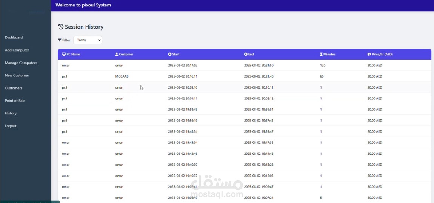Click 20.00 AED in the MOSAAB row
Image resolution: width=434 pixels, height=203 pixels.
(x=375, y=76)
